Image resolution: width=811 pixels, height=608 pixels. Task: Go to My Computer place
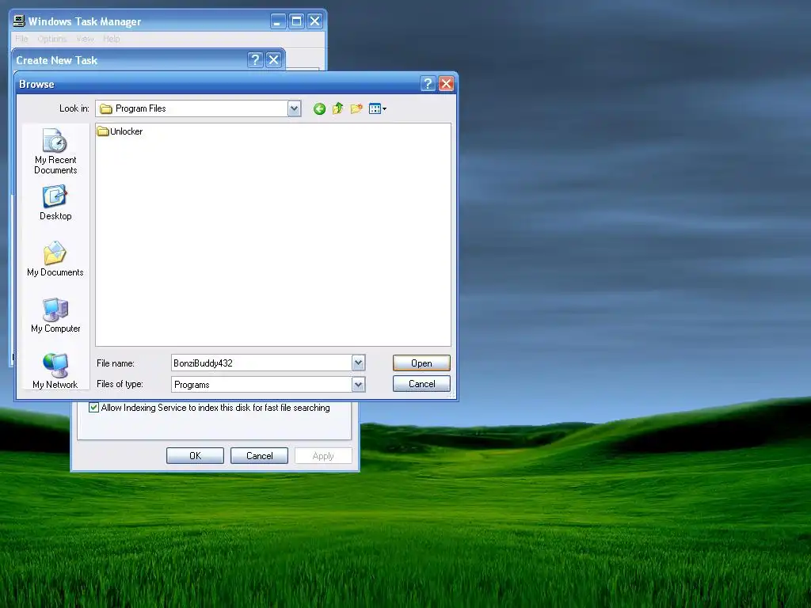pos(55,315)
